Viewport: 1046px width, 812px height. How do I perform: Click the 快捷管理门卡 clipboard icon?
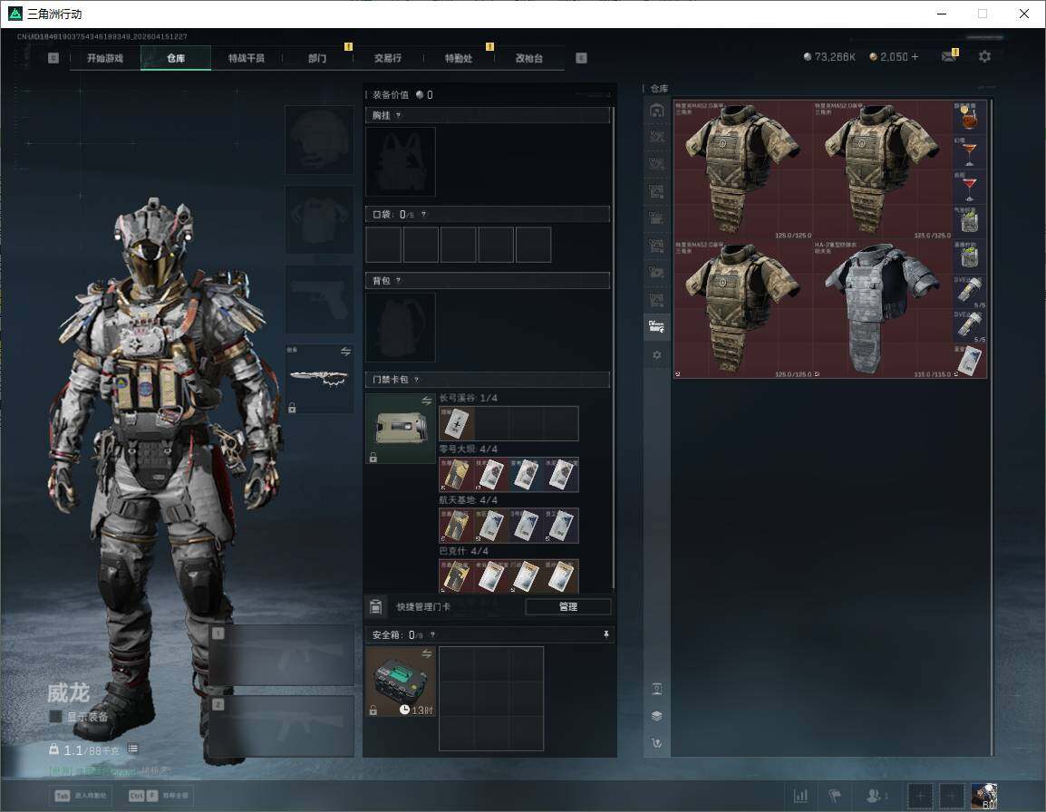(375, 606)
